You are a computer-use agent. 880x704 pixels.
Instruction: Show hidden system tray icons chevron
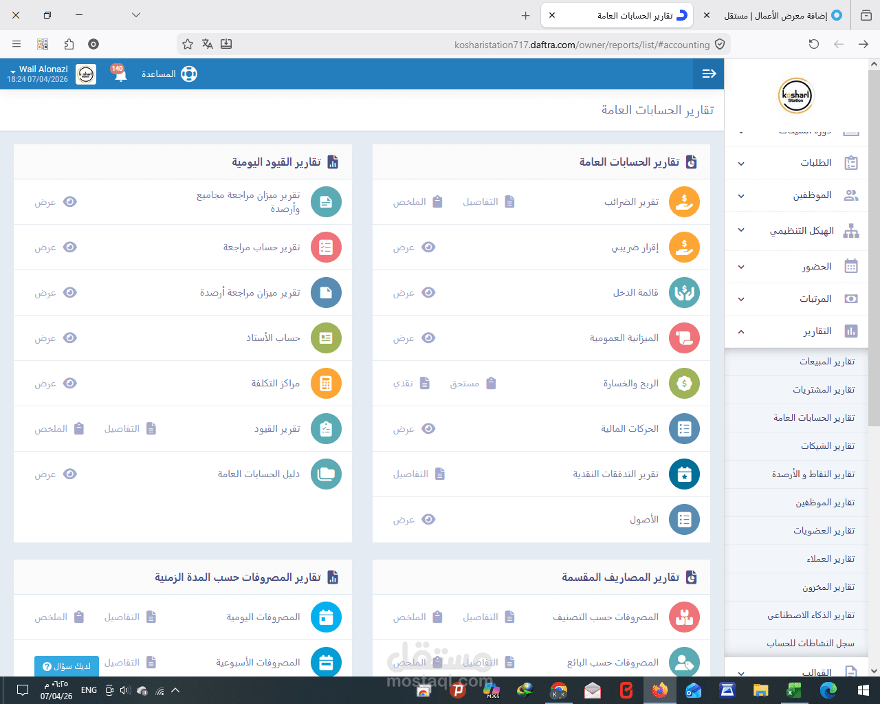tap(175, 690)
